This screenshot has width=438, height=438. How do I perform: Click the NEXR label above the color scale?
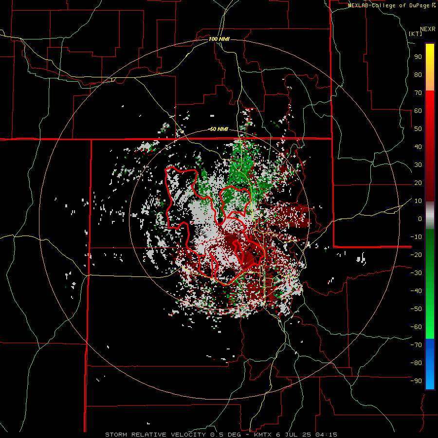pyautogui.click(x=428, y=29)
